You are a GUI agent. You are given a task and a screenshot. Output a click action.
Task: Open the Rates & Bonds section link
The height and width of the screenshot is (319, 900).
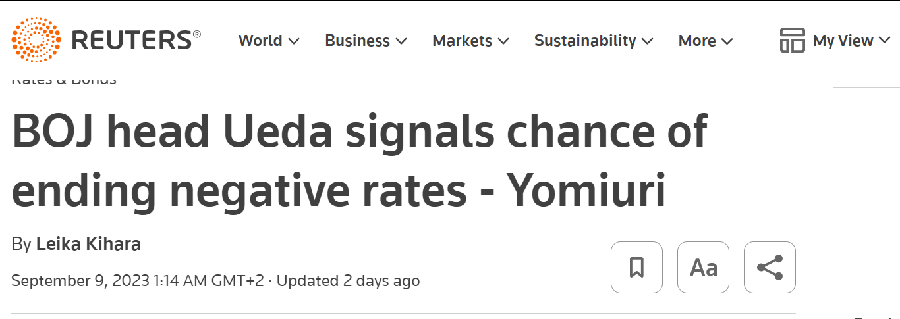point(64,81)
